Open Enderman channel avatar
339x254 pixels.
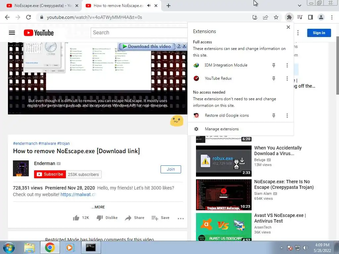point(21,168)
